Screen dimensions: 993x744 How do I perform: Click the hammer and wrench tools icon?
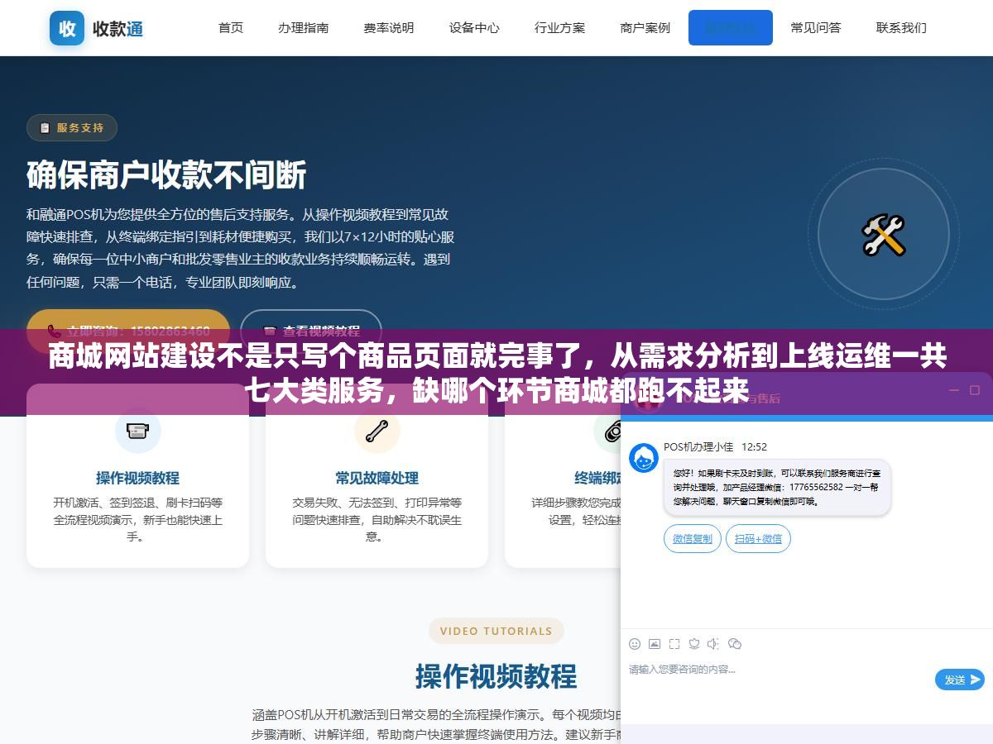pos(884,235)
